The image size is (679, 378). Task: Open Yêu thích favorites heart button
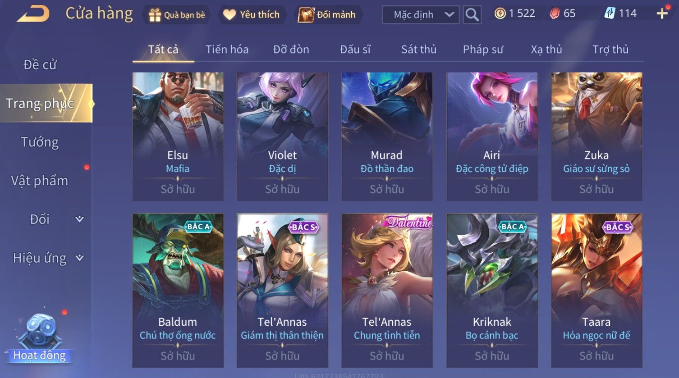click(x=251, y=15)
